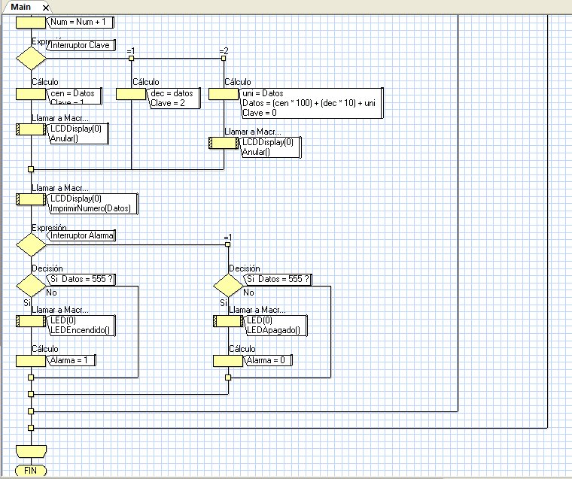Click the 'Clave = 0' text
The width and height of the screenshot is (572, 479).
click(260, 113)
